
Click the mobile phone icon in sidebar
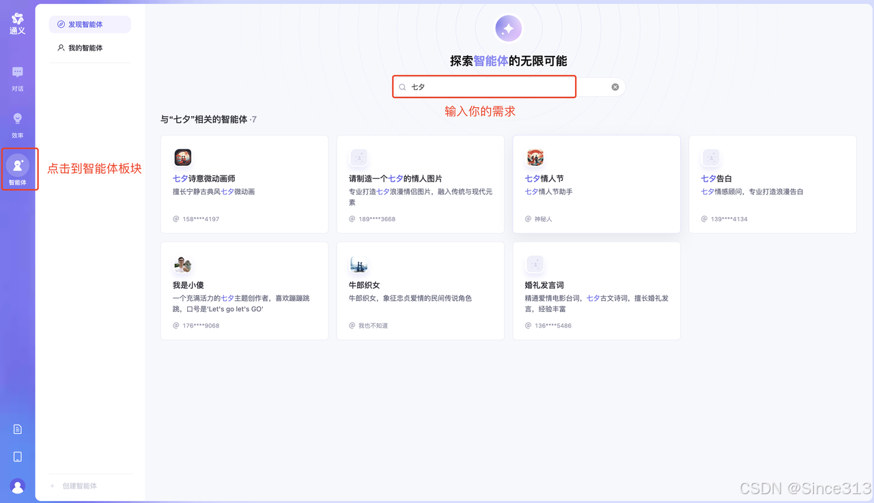pos(17,456)
